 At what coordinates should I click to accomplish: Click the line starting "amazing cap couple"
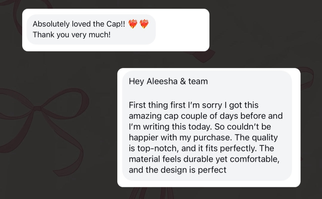click(x=206, y=116)
